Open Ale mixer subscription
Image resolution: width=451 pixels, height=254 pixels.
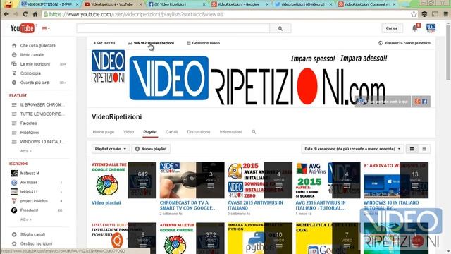point(28,182)
